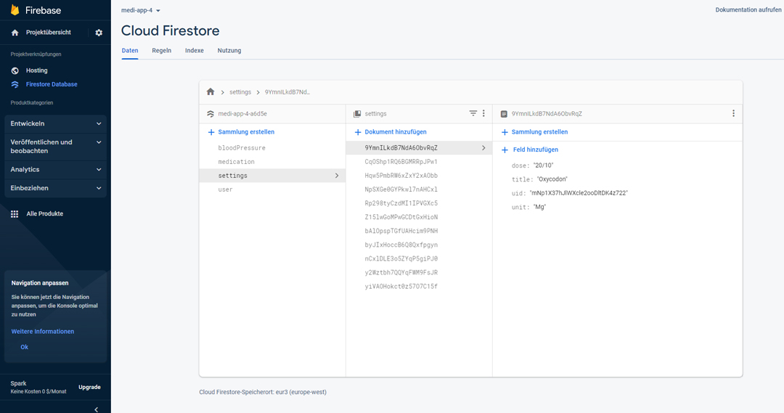Screen dimensions: 784x413
Task: Click plus icon for Feld hinzufügen
Action: click(x=505, y=150)
